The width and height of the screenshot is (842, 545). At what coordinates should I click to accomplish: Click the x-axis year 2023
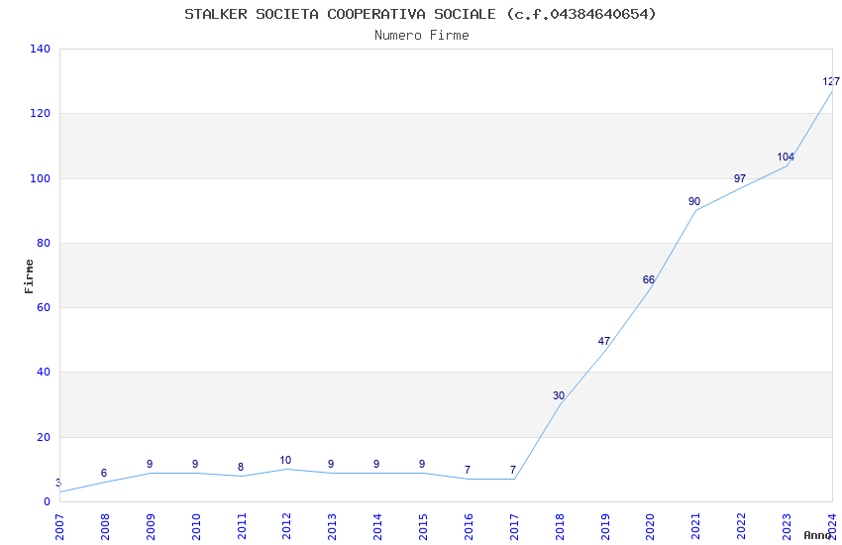pos(787,527)
